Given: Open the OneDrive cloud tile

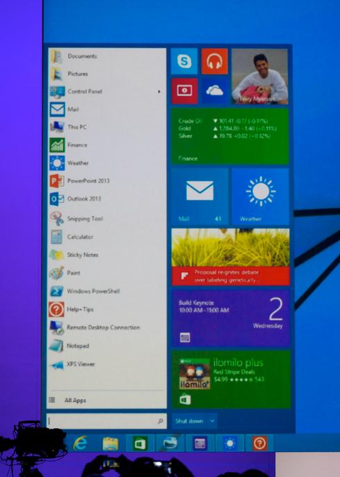Looking at the screenshot, I should pyautogui.click(x=215, y=91).
